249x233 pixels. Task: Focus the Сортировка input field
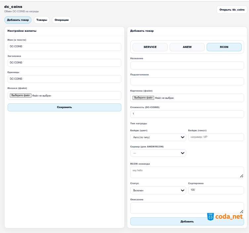216,190
